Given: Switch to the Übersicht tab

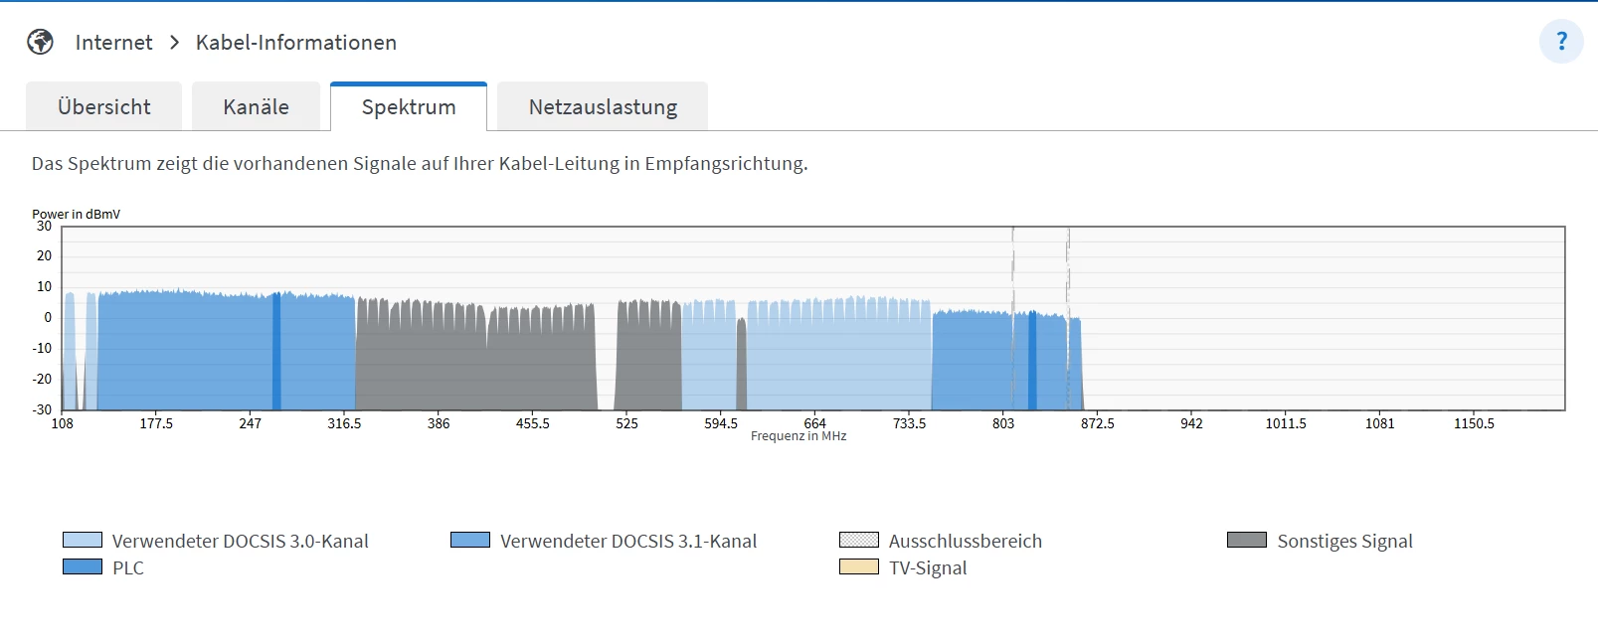Looking at the screenshot, I should (103, 106).
